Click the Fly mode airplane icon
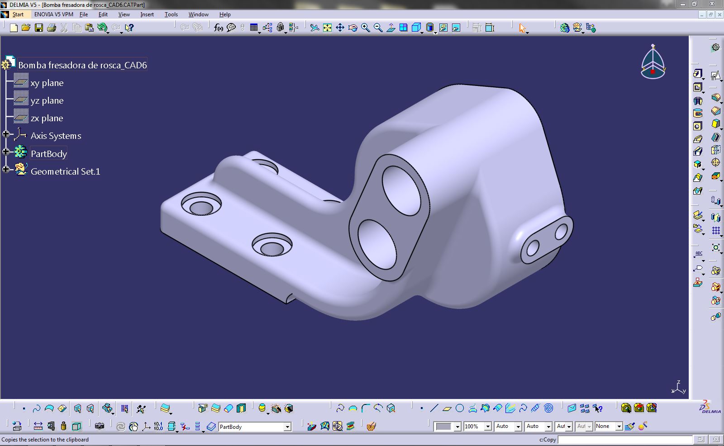724x446 pixels. 314,28
